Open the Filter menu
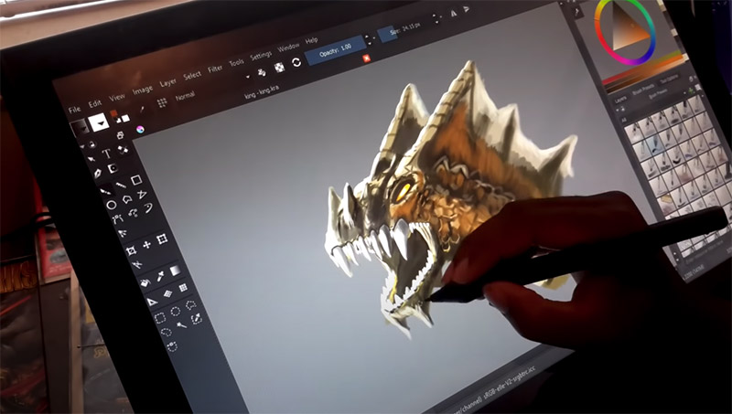 click(215, 69)
